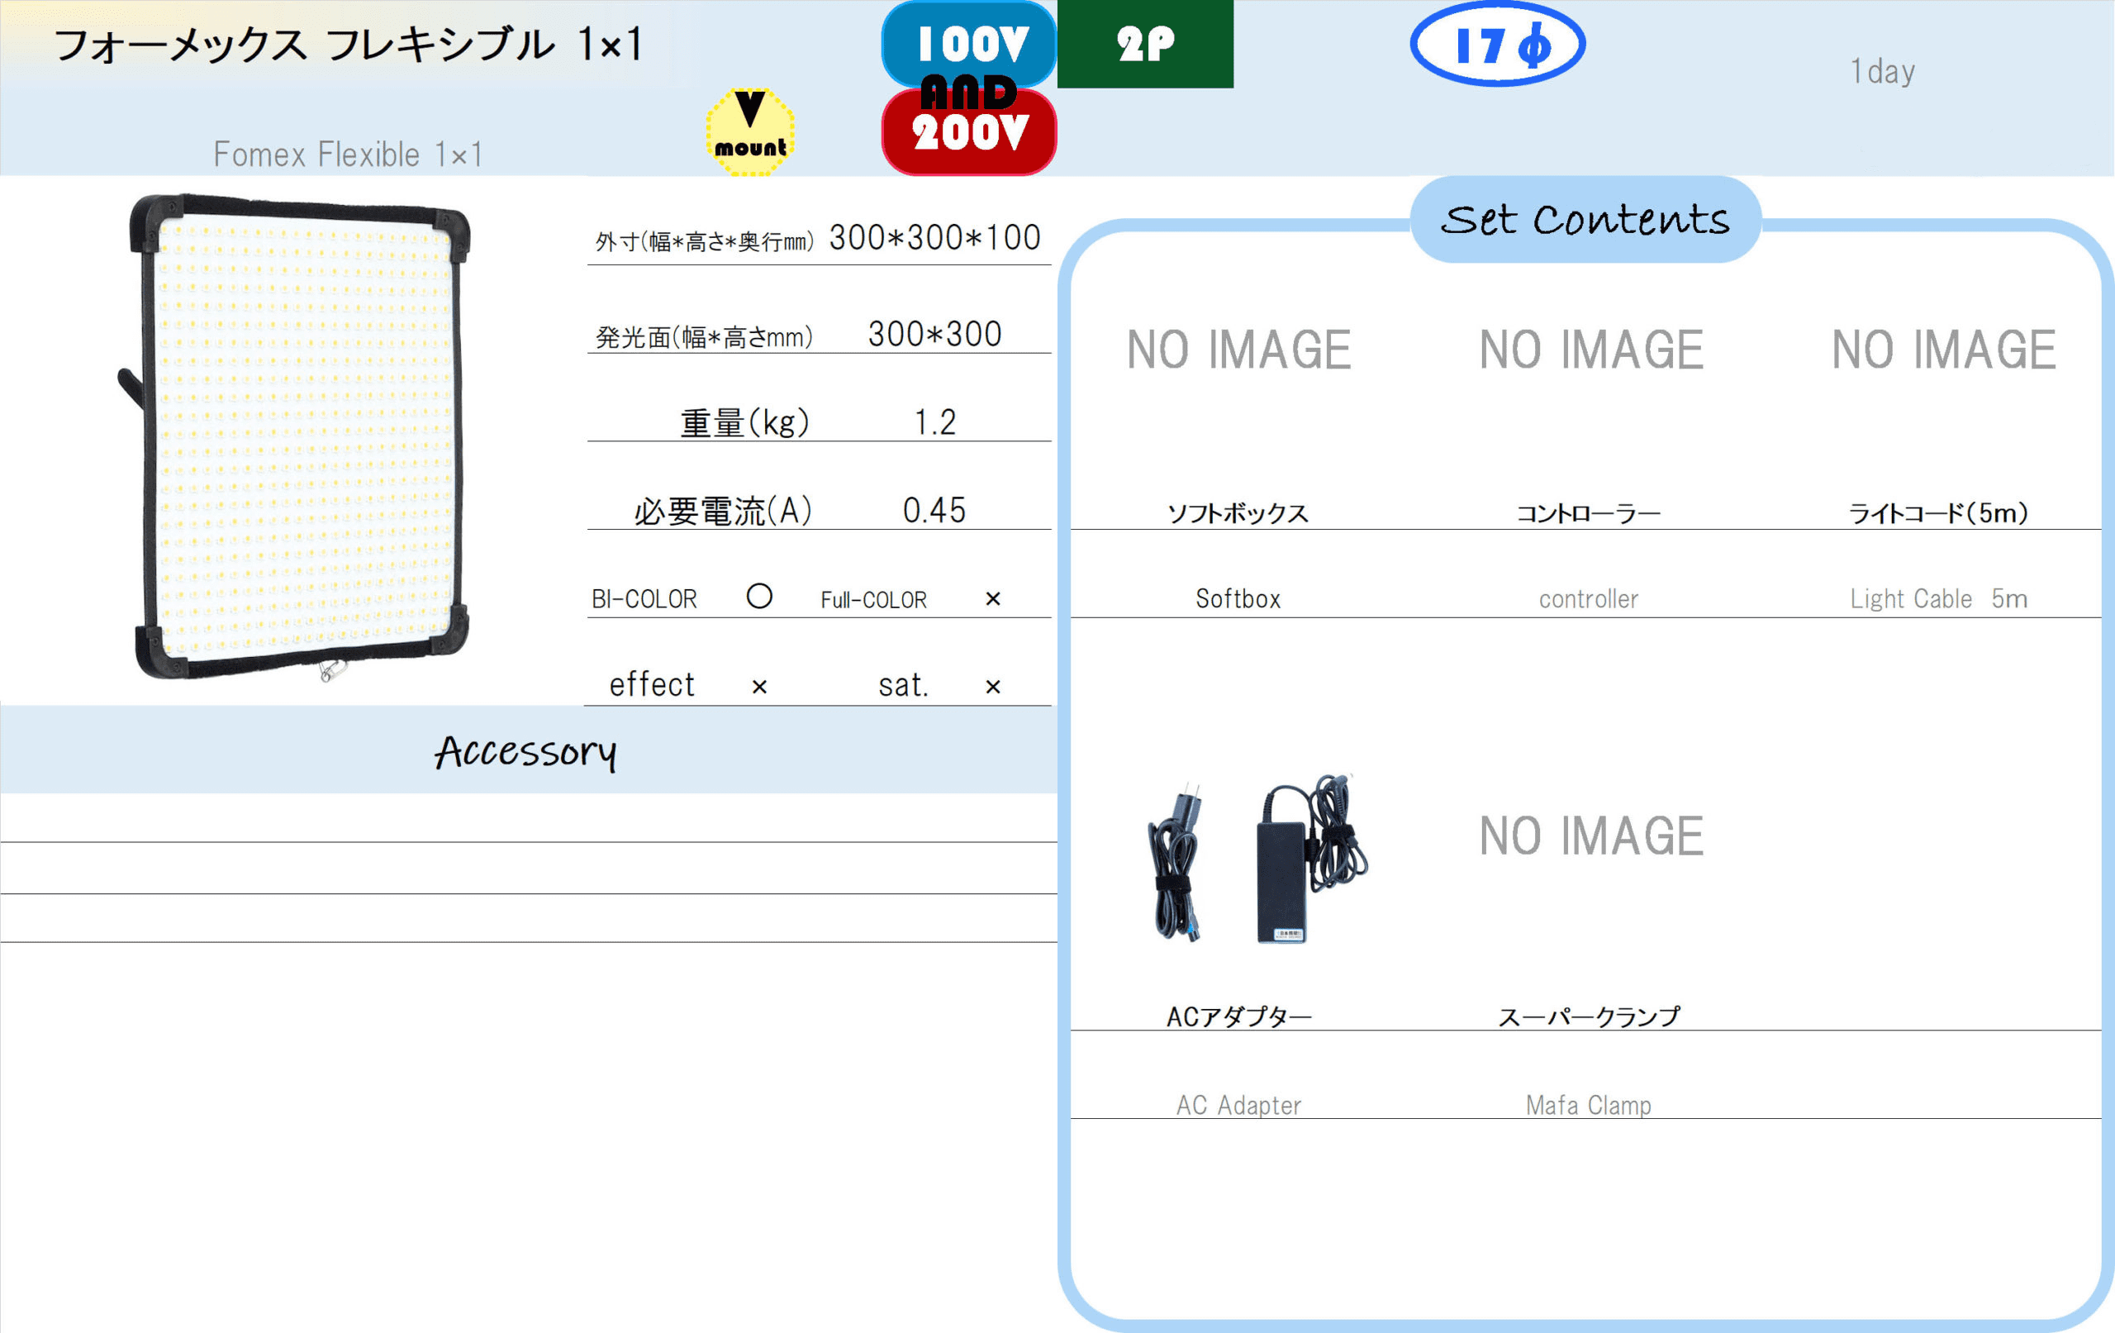This screenshot has width=2115, height=1333.
Task: Click the ソフトボックス label
Action: 1238,513
